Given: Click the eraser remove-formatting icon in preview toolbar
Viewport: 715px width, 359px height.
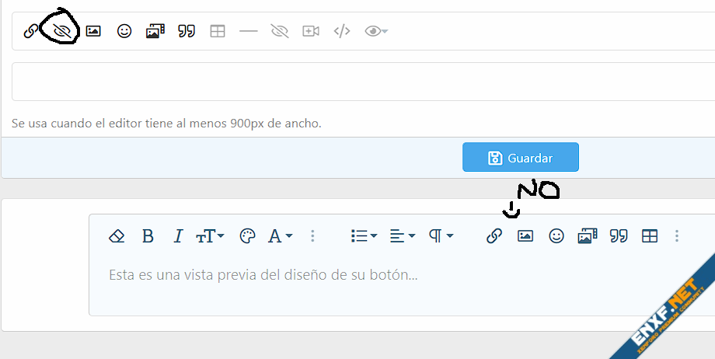Looking at the screenshot, I should click(117, 236).
